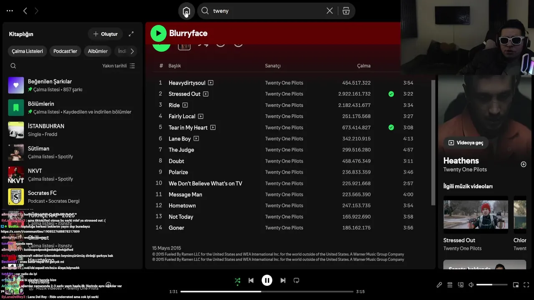This screenshot has width=534, height=300.
Task: Open the Sütliman playlist
Action: pyautogui.click(x=72, y=152)
